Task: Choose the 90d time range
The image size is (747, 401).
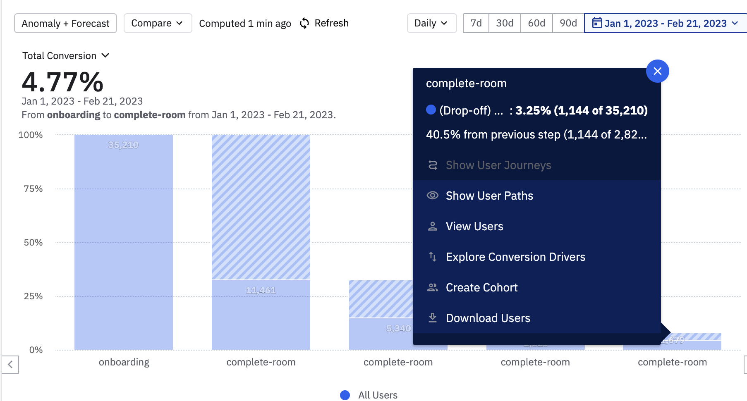Action: click(568, 23)
